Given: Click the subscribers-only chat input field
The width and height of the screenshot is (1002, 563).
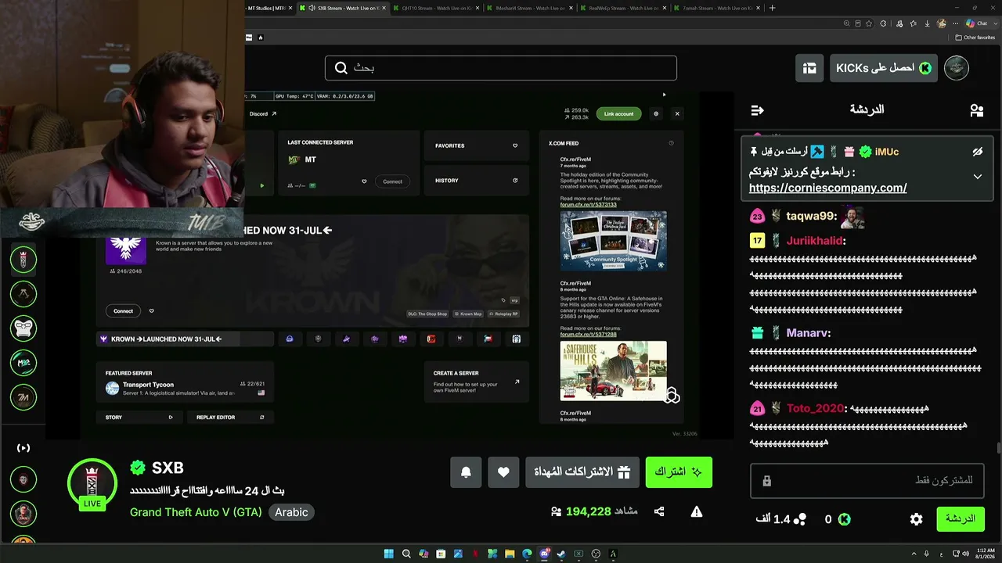Looking at the screenshot, I should tap(867, 481).
